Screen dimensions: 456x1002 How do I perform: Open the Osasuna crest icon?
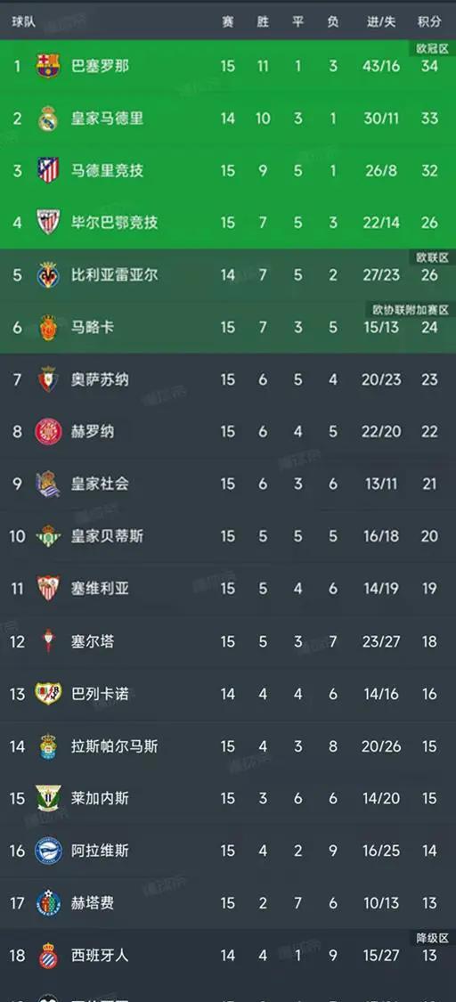pos(48,379)
